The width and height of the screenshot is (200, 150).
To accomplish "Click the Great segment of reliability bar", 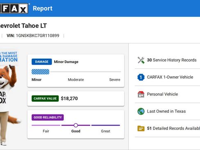I will [x=106, y=125].
